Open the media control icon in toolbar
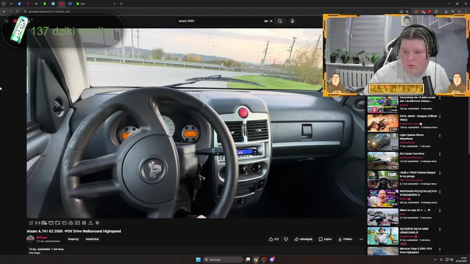Image resolution: width=470 pixels, height=264 pixels. 452,11
